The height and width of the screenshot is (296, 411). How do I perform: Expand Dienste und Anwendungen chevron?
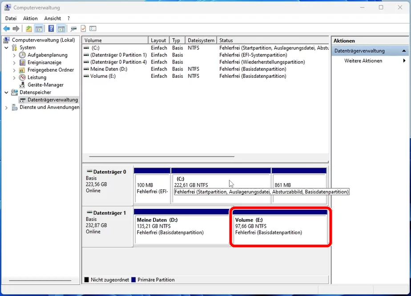coord(7,108)
